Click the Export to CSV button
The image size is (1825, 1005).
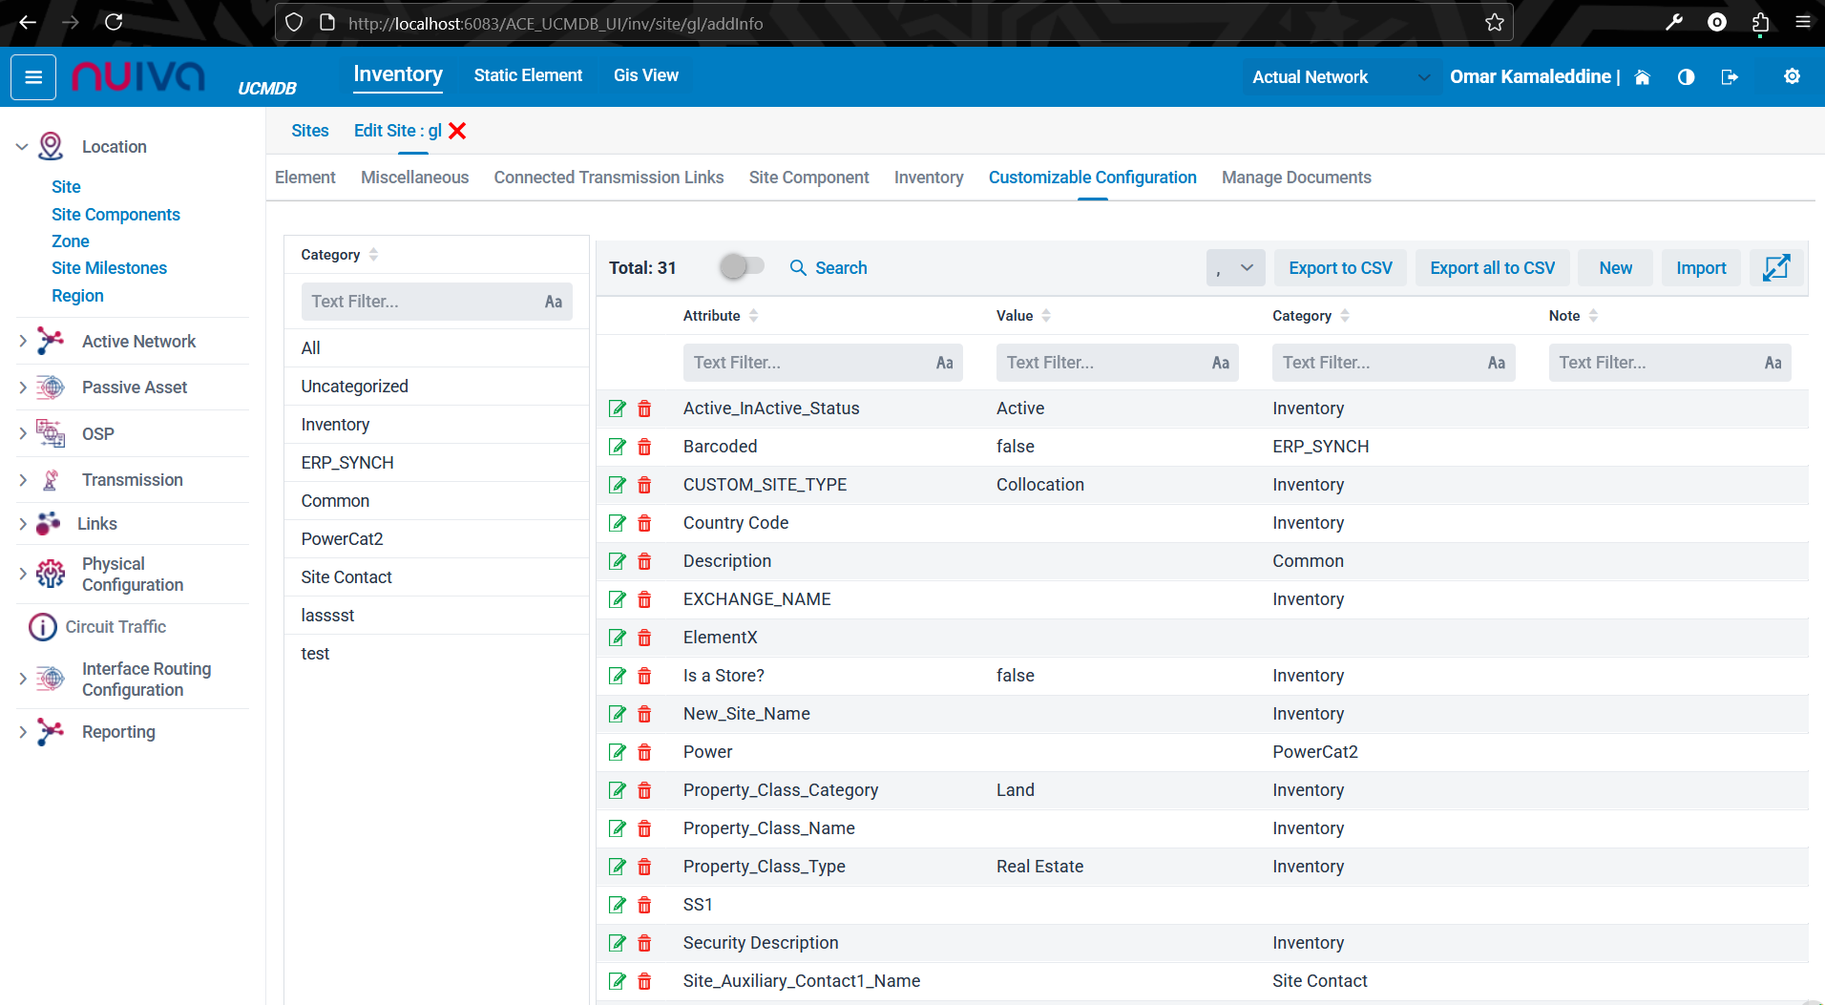tap(1339, 268)
